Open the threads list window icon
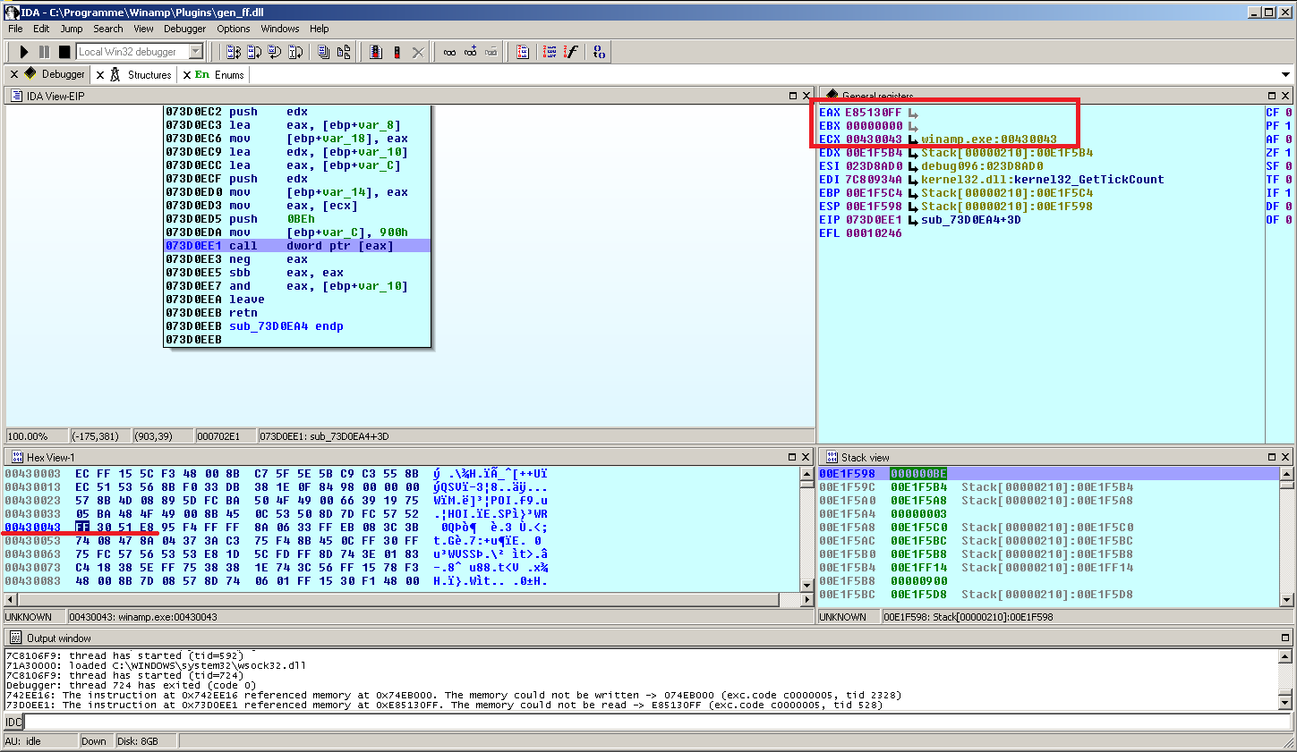1297x752 pixels. tap(324, 52)
